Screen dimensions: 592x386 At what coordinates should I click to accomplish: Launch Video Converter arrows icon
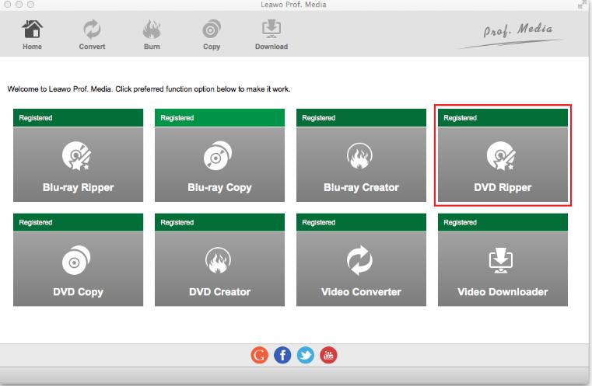coord(360,260)
